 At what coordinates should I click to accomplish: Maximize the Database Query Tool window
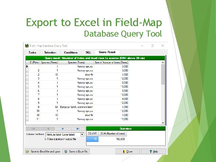pyautogui.click(x=152, y=46)
